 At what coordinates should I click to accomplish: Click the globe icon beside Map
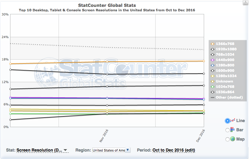coord(233,139)
